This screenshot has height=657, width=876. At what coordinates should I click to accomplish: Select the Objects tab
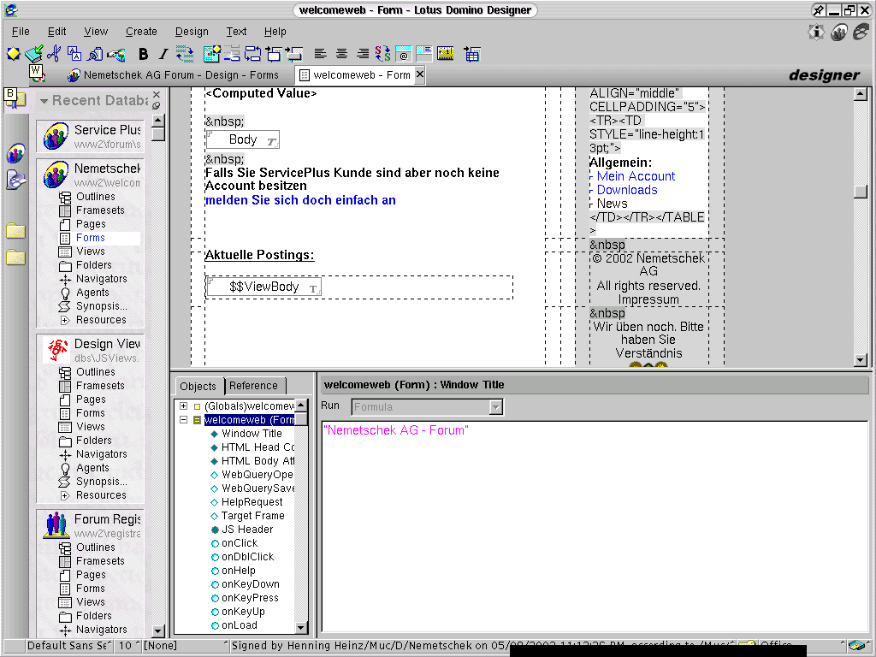pyautogui.click(x=198, y=386)
